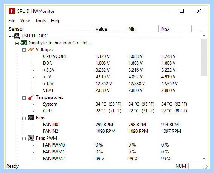214x173 pixels.
Task: Open the Help menu
Action: pyautogui.click(x=56, y=21)
